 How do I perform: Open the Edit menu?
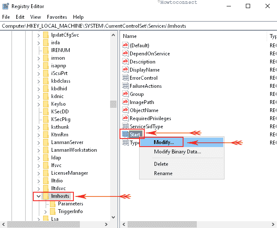pyautogui.click(x=20, y=17)
